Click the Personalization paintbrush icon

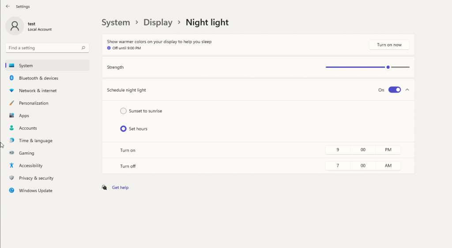point(11,103)
